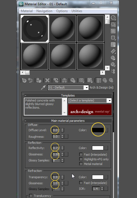
Task: Click the Reflection Color map button
Action: pos(106,148)
